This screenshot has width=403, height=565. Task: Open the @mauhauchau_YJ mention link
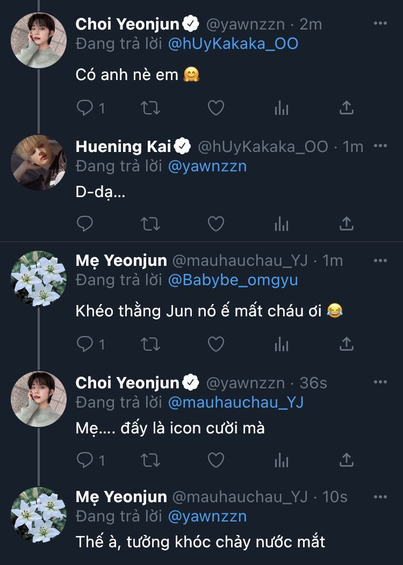point(237,402)
